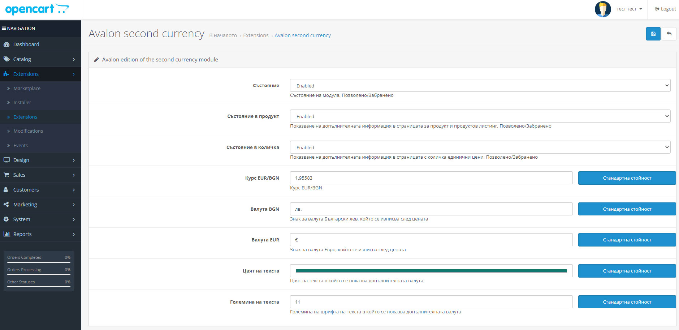The image size is (679, 330).
Task: Click the Големина на текста size field
Action: [x=431, y=302]
